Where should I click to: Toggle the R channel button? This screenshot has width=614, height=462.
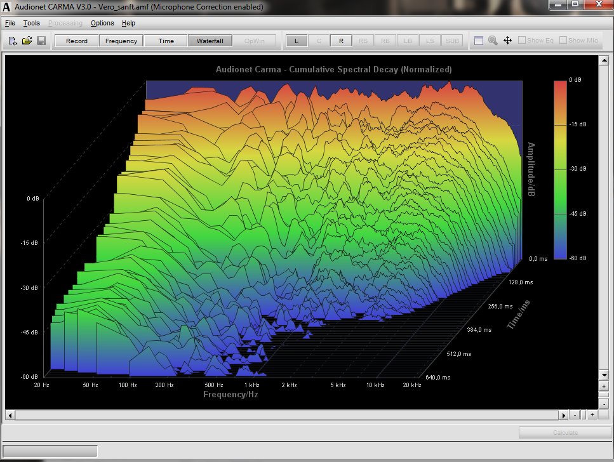(x=341, y=41)
